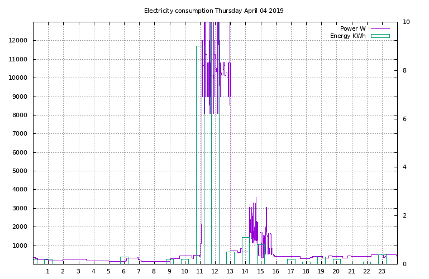Click the left axis label 5000

pyautogui.click(x=20, y=171)
